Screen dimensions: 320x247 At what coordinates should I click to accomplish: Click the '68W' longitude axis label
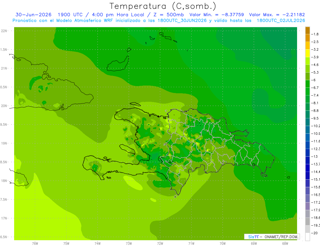tap(285, 244)
